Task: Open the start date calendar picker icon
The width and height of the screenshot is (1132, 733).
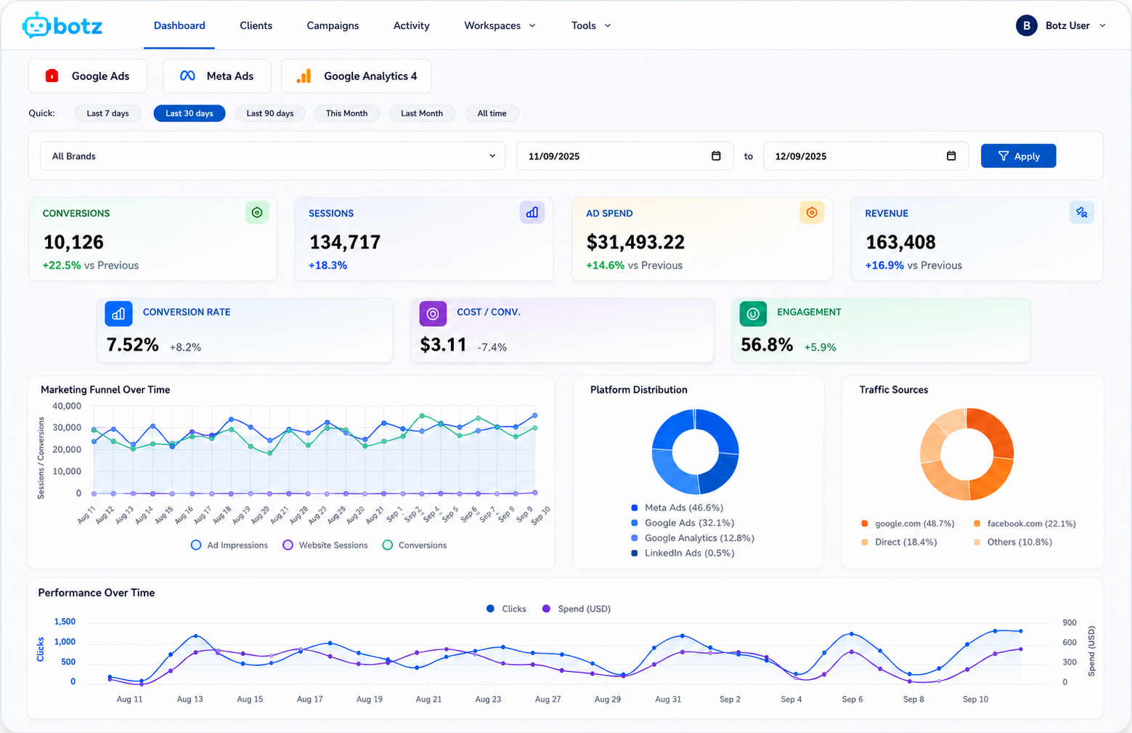Action: (x=716, y=155)
